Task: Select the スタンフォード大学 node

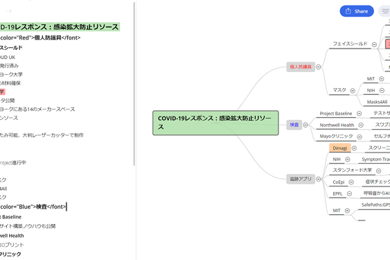Action: [x=352, y=170]
